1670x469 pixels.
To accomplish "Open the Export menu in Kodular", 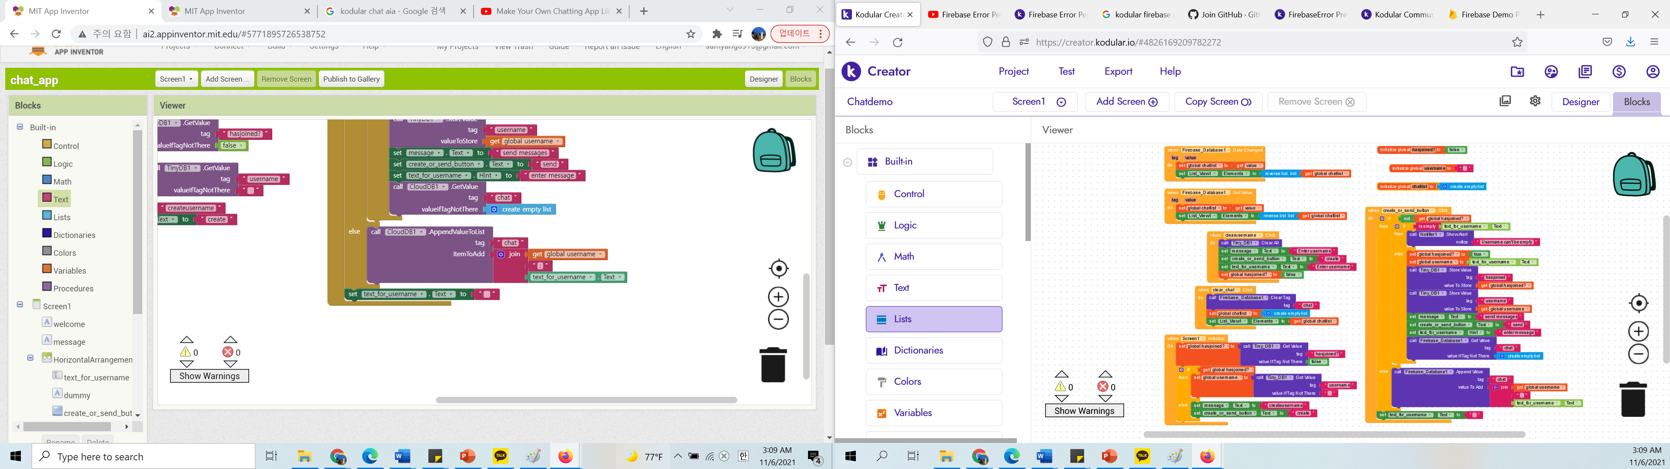I will pos(1118,71).
